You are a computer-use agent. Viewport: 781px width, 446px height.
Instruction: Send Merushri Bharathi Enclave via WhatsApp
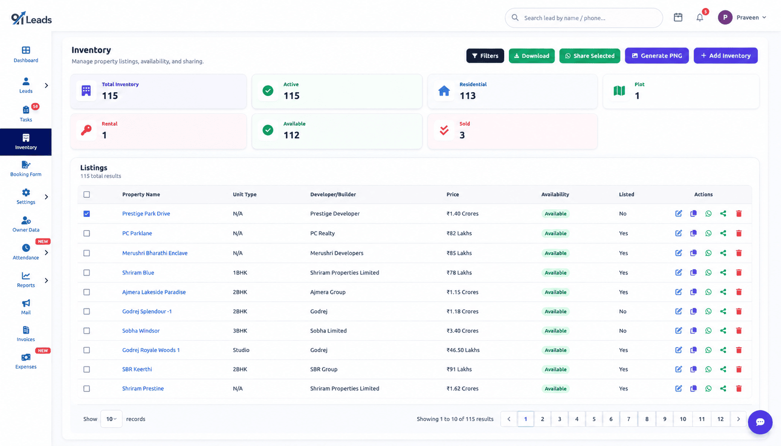click(x=709, y=253)
